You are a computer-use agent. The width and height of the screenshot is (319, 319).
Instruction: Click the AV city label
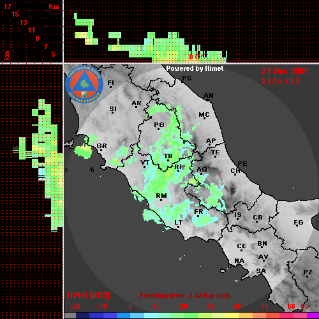pyautogui.click(x=263, y=257)
